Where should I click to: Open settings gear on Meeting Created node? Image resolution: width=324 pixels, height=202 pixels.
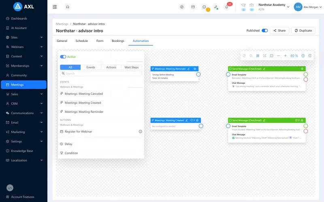click(x=197, y=120)
